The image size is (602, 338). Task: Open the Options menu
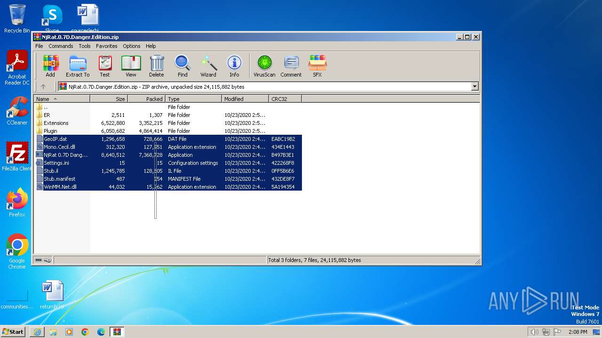(x=132, y=46)
